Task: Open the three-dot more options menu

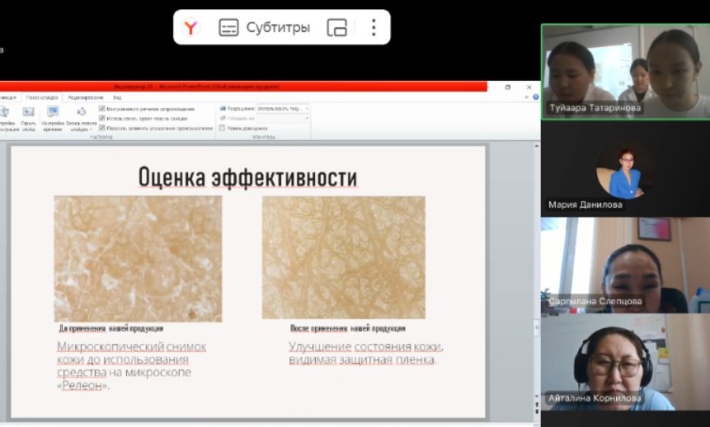Action: [x=373, y=27]
